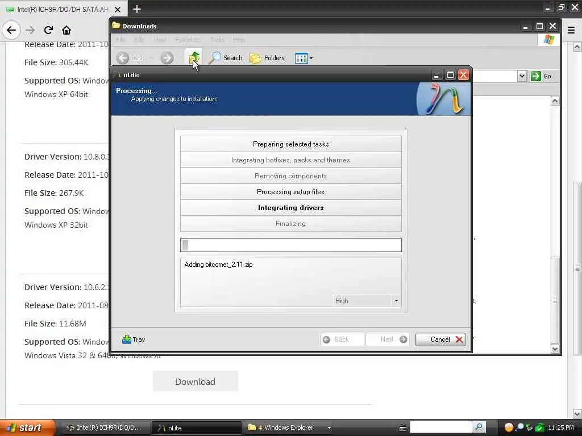Open the Help menu in Downloads window
This screenshot has width=582, height=436.
[239, 39]
